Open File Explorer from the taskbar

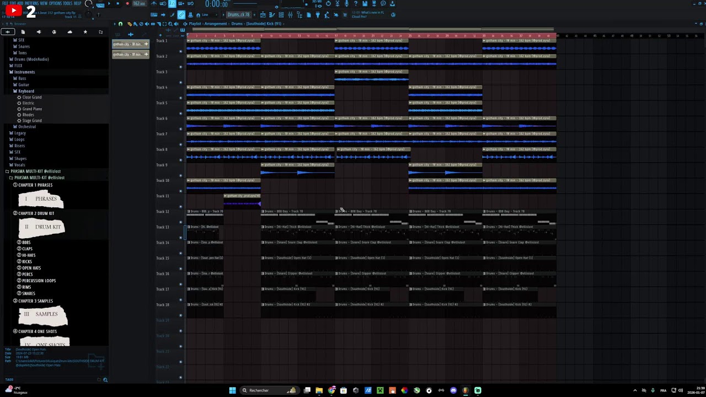click(319, 390)
